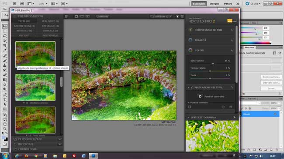Click single image view icon in HDR Efex
The width and height of the screenshot is (284, 159).
[x=76, y=17]
